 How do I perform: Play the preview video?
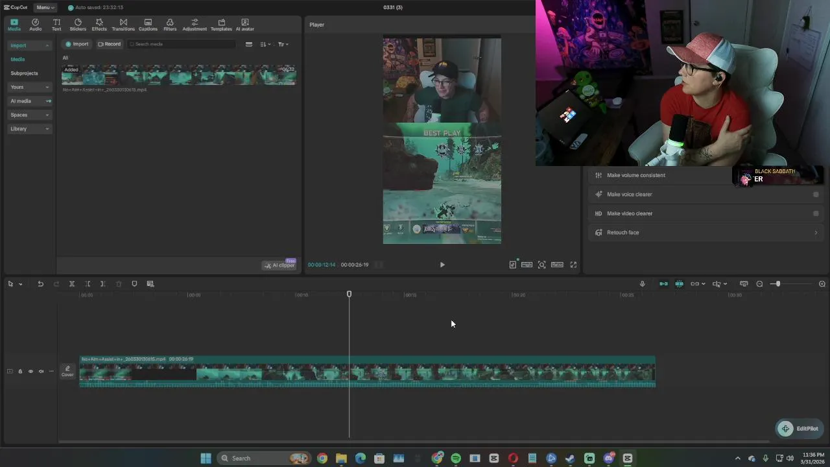pos(442,265)
